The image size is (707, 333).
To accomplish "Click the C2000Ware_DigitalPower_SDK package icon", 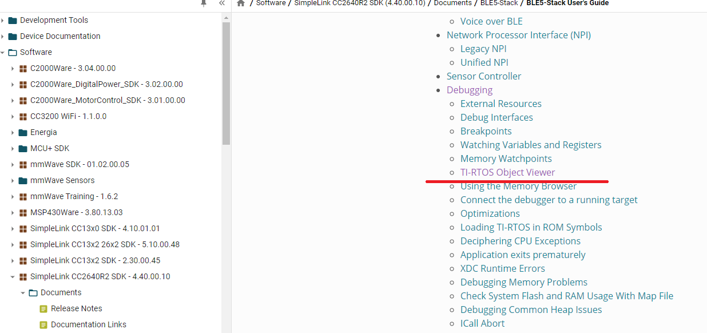I will click(x=23, y=84).
